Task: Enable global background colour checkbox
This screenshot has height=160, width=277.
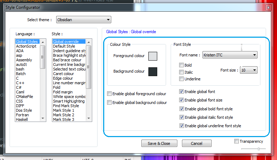Action: (x=110, y=102)
